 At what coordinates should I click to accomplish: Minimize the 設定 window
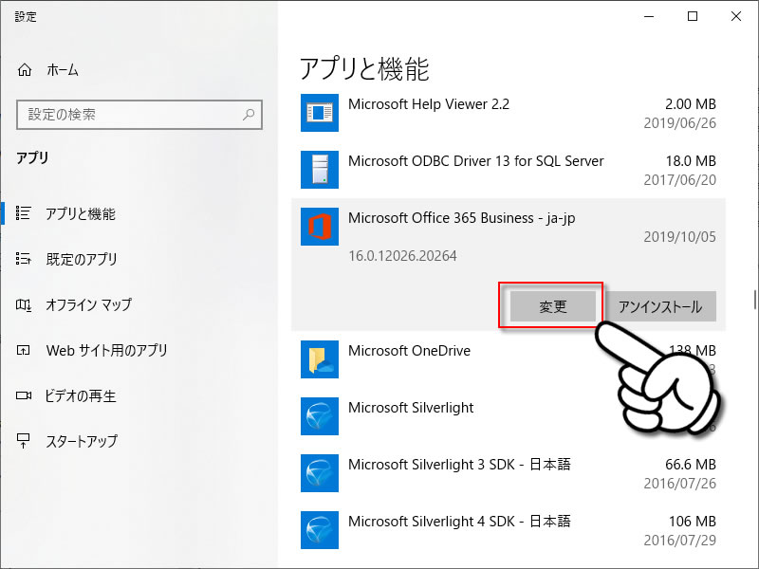[649, 16]
